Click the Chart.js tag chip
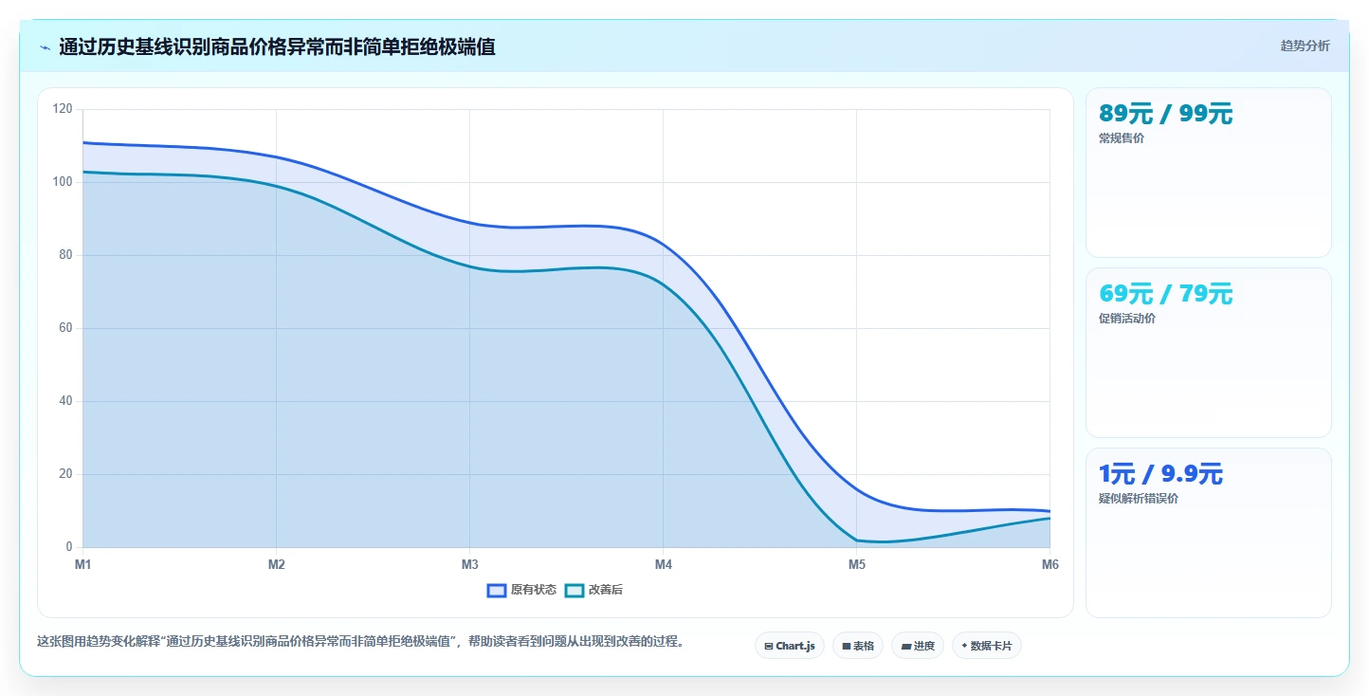Image resolution: width=1369 pixels, height=696 pixels. 790,646
